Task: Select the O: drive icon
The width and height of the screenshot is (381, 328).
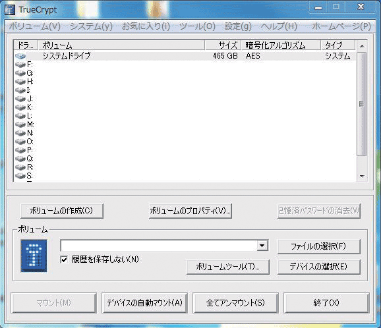Action: (20, 142)
